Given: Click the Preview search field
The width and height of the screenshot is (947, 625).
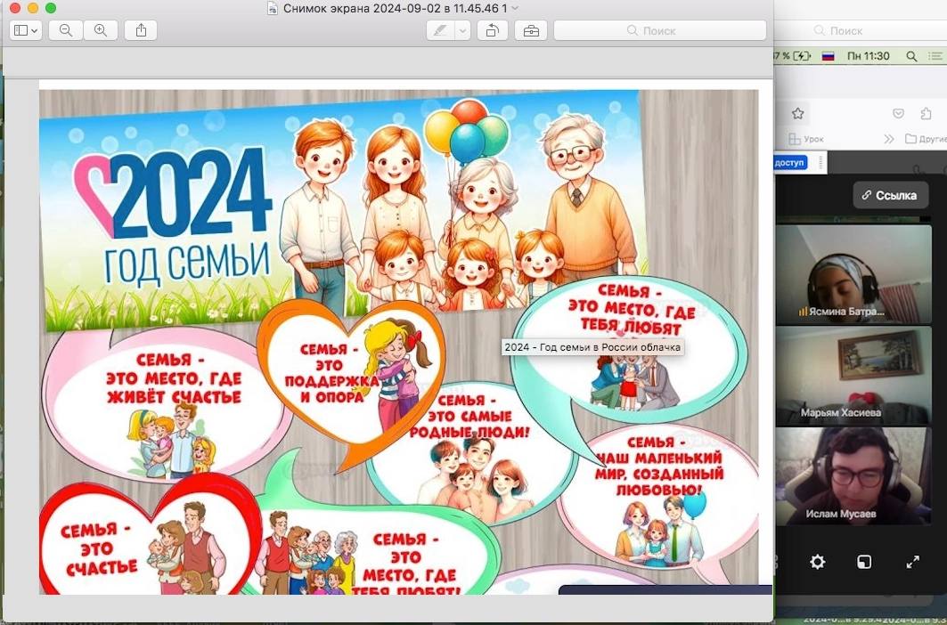Looking at the screenshot, I should coord(659,30).
